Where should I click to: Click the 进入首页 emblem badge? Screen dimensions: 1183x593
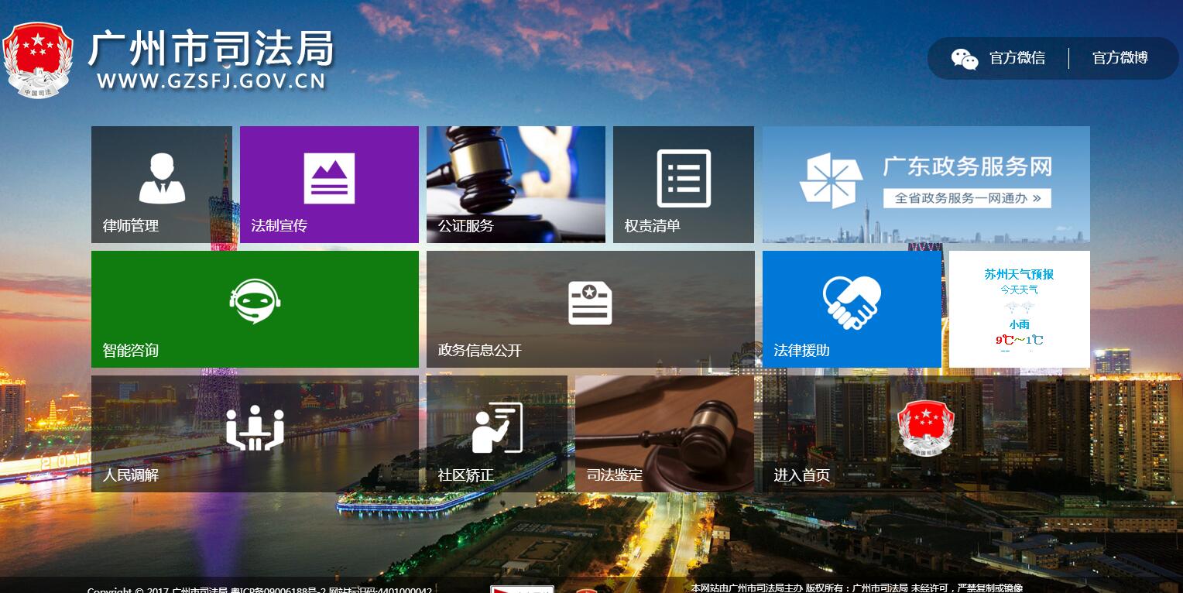(x=926, y=427)
